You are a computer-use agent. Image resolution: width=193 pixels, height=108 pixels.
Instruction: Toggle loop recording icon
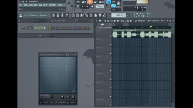(101, 2)
